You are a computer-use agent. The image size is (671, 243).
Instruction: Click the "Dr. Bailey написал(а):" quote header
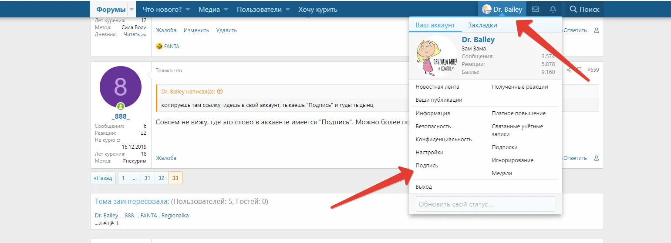pyautogui.click(x=188, y=92)
